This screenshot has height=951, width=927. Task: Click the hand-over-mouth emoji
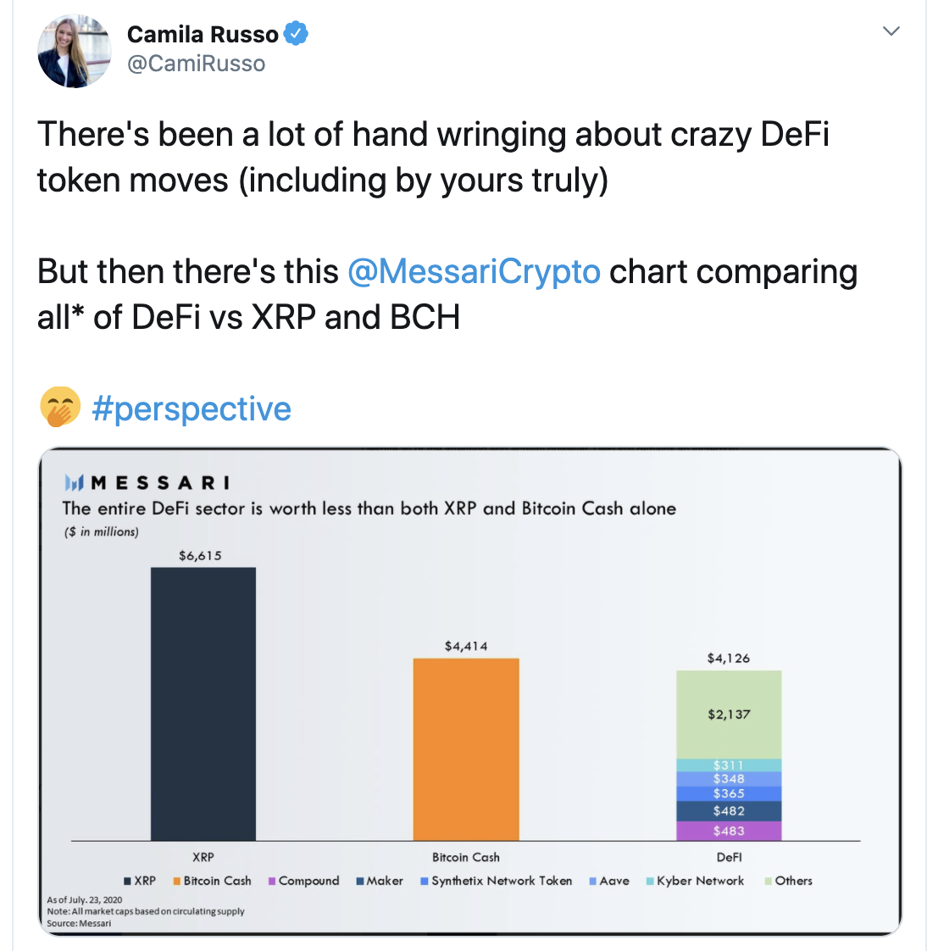click(x=59, y=408)
